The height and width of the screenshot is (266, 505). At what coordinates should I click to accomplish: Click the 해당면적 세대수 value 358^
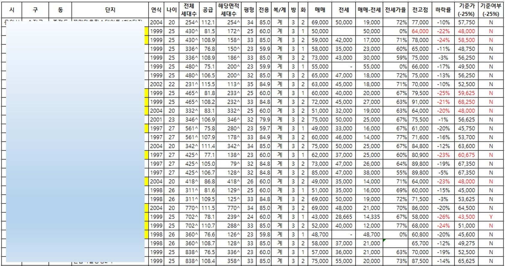tap(234, 261)
